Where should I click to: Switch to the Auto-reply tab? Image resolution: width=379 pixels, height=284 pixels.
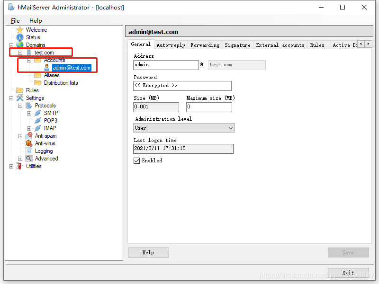pyautogui.click(x=171, y=45)
